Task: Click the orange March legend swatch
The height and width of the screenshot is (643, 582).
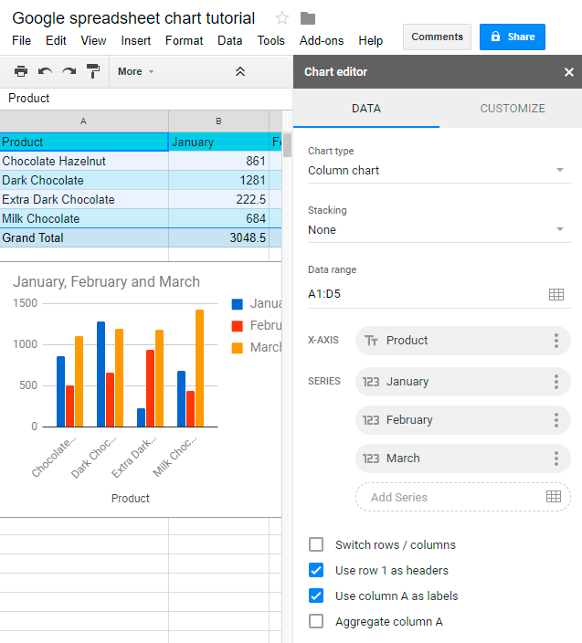Action: [237, 348]
